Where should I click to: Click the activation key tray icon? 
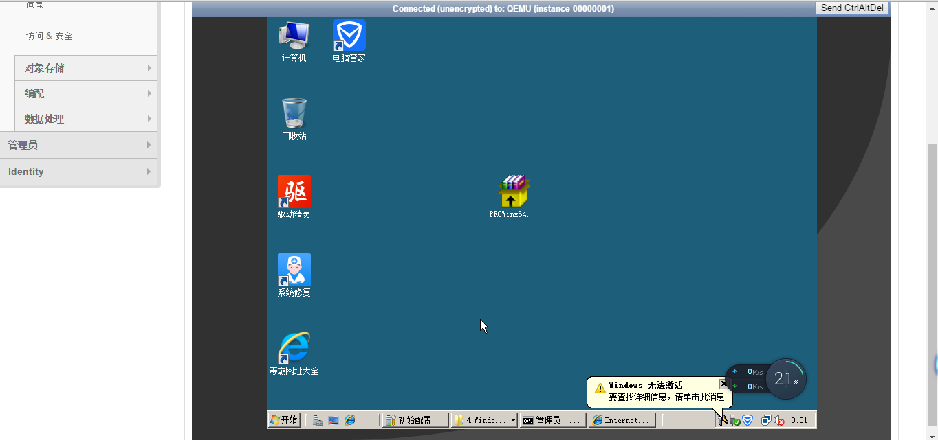point(721,420)
